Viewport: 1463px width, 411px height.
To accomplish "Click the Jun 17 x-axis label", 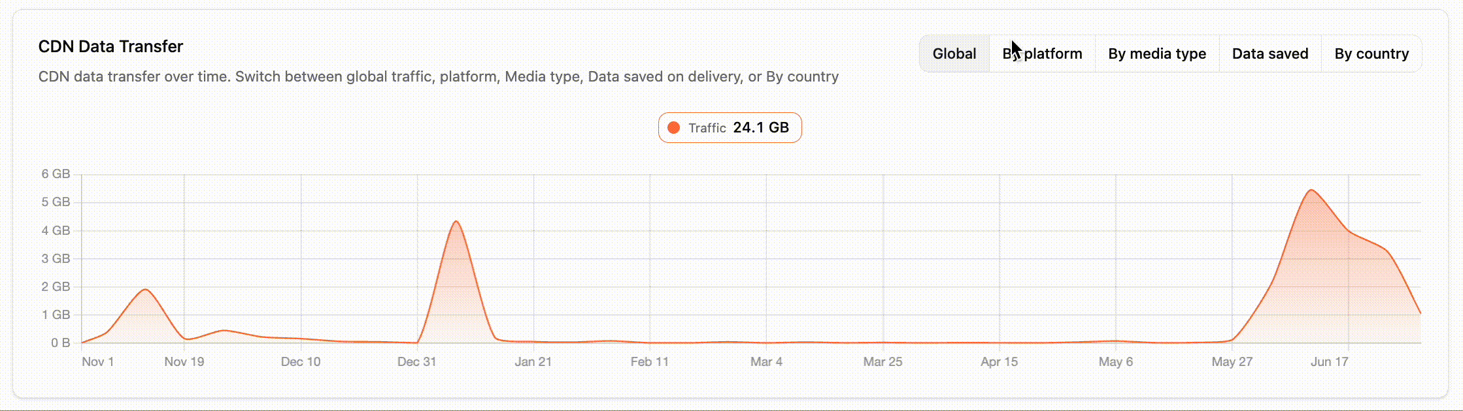I will pos(1329,361).
